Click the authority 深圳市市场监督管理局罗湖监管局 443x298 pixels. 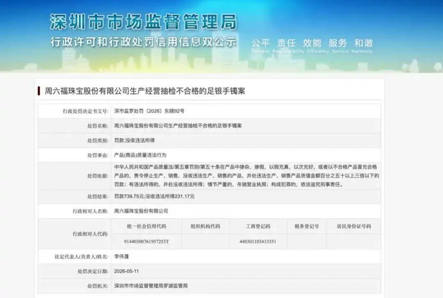click(x=151, y=286)
